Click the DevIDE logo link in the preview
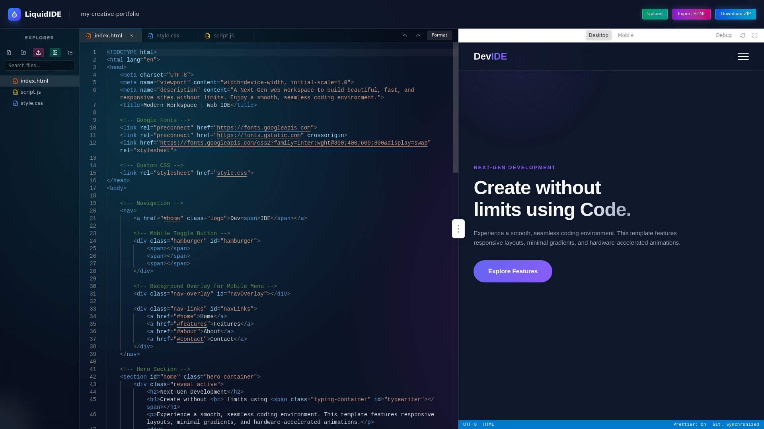The image size is (764, 429). tap(490, 56)
